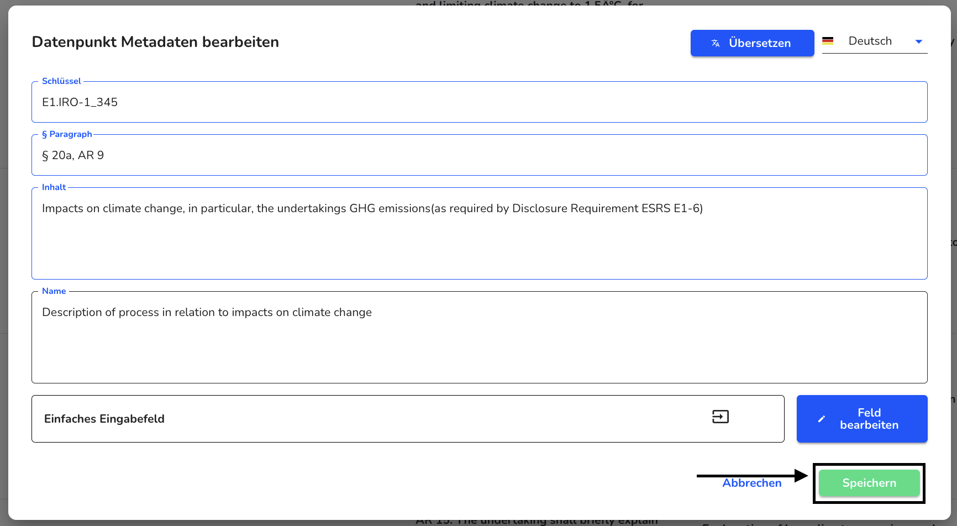Image resolution: width=957 pixels, height=526 pixels.
Task: Click the translate icon in the Übersetzen button
Action: click(x=716, y=43)
